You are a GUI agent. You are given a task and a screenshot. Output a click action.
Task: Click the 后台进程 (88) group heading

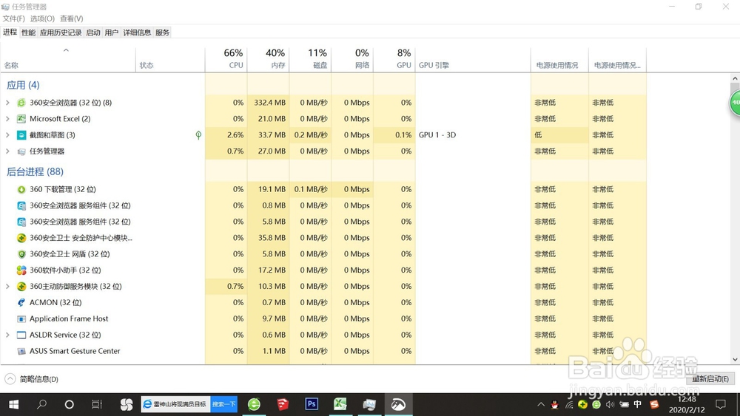[35, 172]
